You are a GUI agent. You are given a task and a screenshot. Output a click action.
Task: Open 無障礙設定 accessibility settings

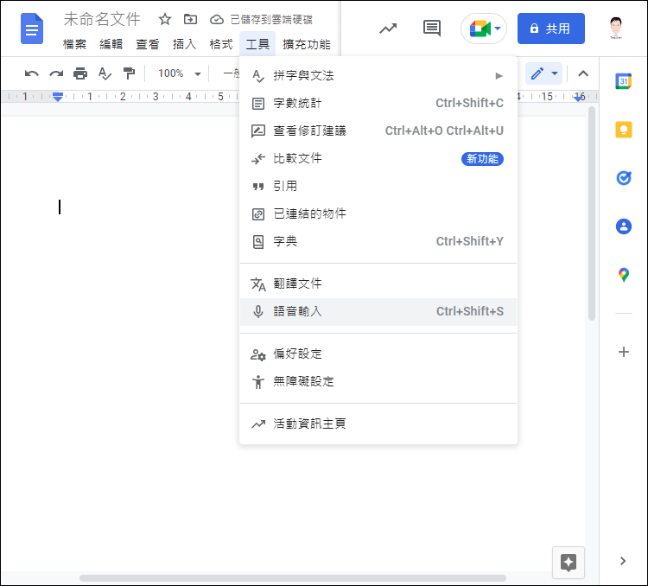378,382
